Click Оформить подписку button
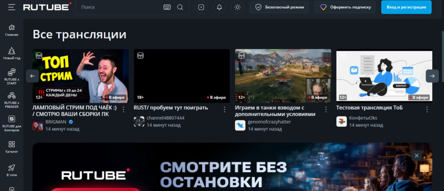Screen dimensions: 444x191 tap(345, 7)
